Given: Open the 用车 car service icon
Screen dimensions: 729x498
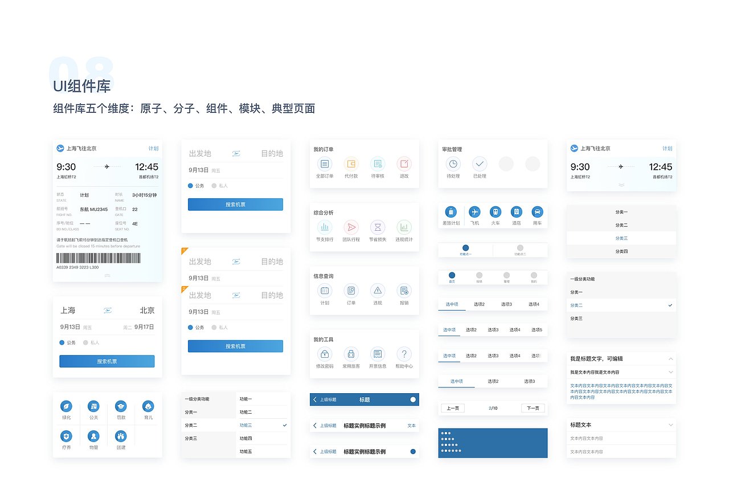Looking at the screenshot, I should (536, 212).
